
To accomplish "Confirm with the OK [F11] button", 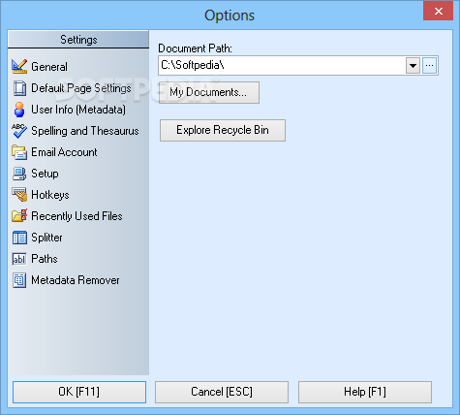I will (79, 392).
